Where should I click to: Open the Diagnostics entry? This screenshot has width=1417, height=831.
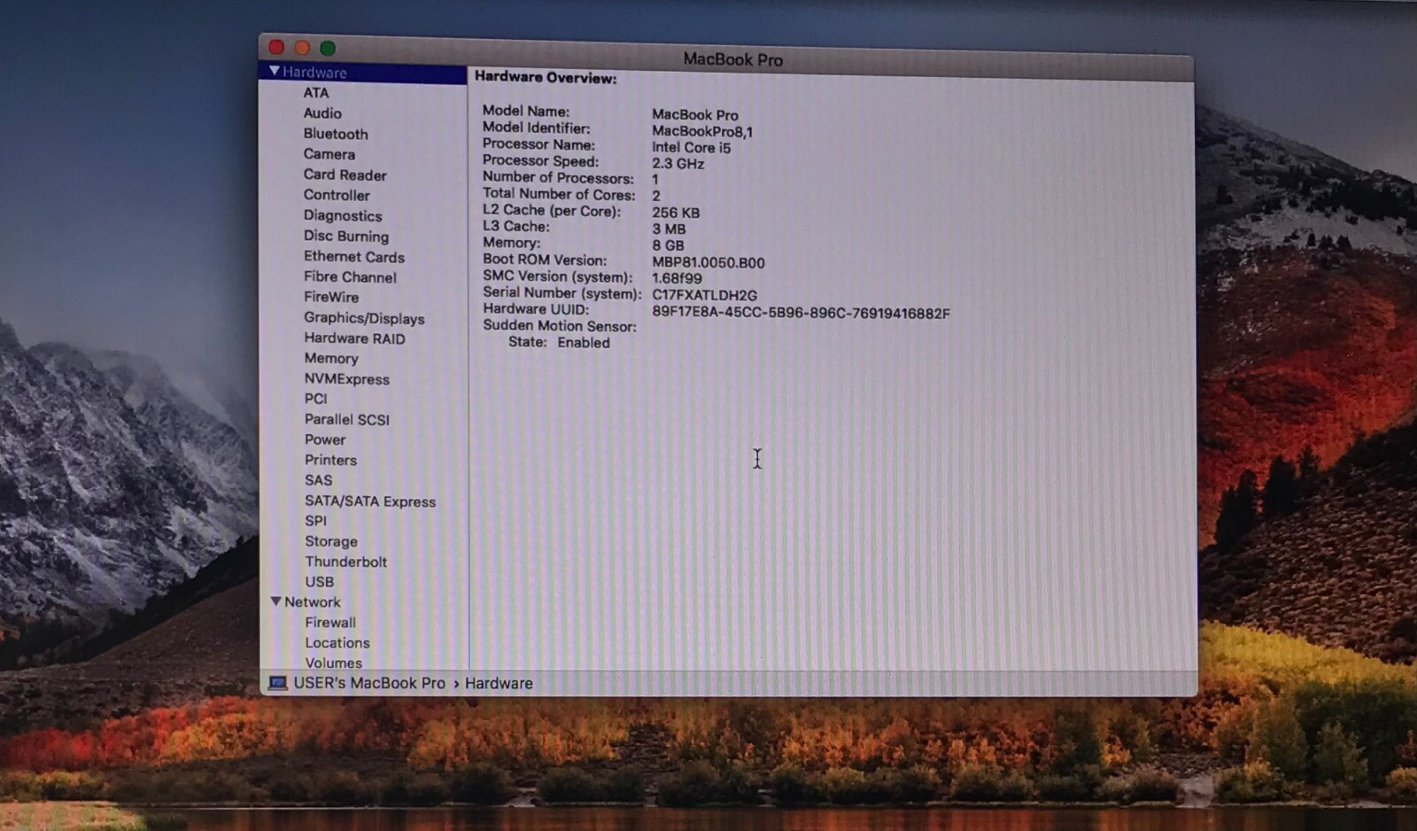[343, 215]
